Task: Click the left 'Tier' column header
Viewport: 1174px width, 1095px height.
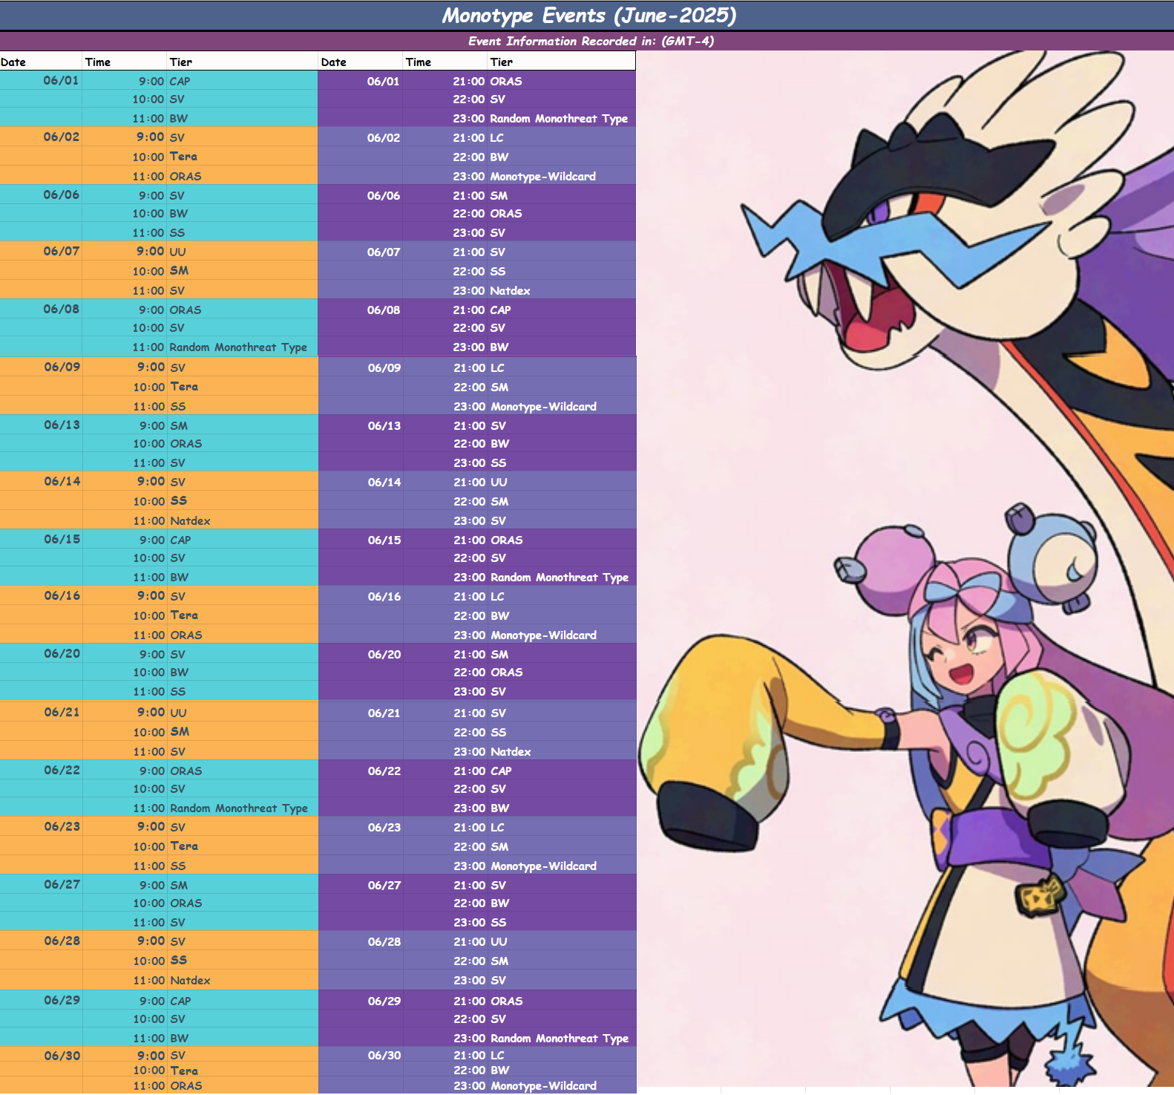Action: (x=181, y=62)
